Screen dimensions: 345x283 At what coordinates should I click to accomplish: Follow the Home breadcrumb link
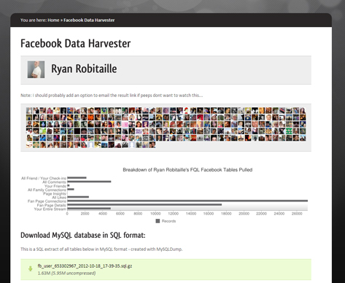pyautogui.click(x=53, y=20)
